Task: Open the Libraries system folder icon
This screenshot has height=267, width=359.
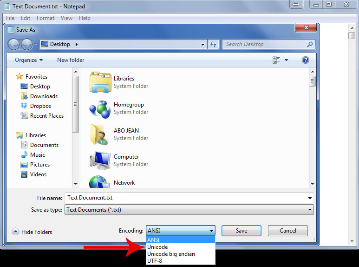Action: [x=100, y=82]
